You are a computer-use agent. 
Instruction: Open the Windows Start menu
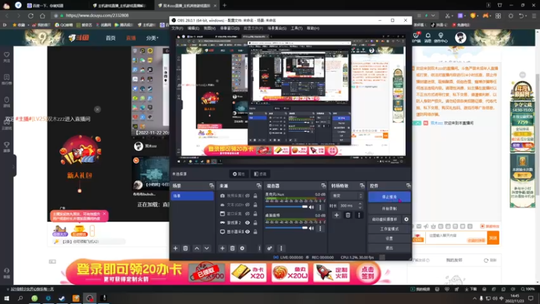(x=7, y=299)
